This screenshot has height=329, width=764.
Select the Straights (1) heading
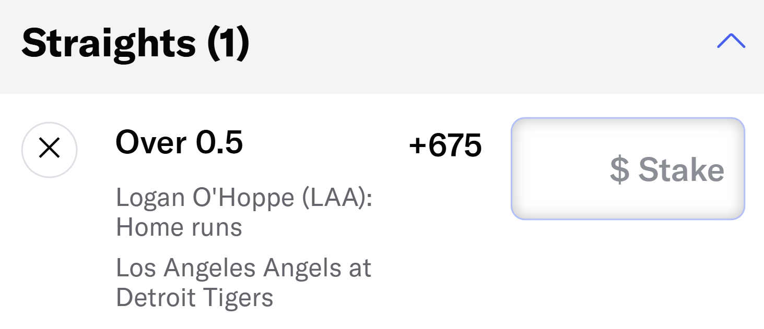(x=136, y=43)
